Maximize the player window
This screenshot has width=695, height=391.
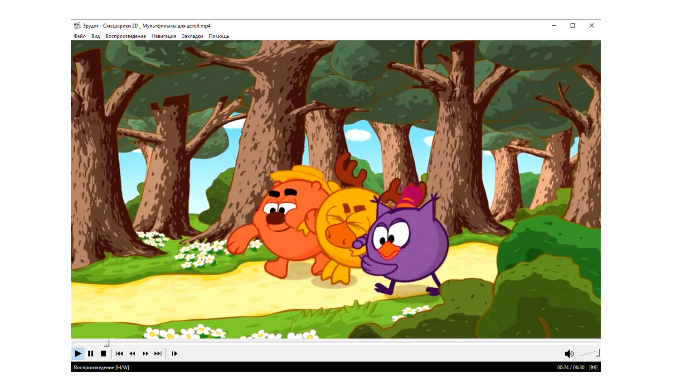[573, 26]
